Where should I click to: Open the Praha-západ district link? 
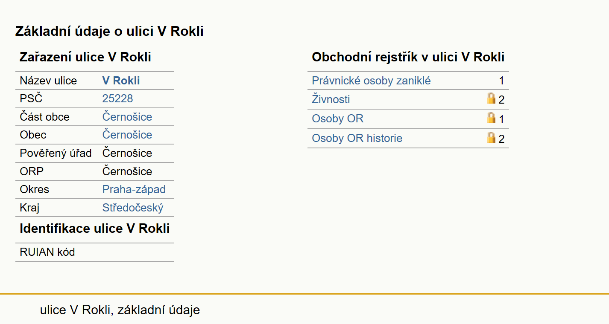134,189
